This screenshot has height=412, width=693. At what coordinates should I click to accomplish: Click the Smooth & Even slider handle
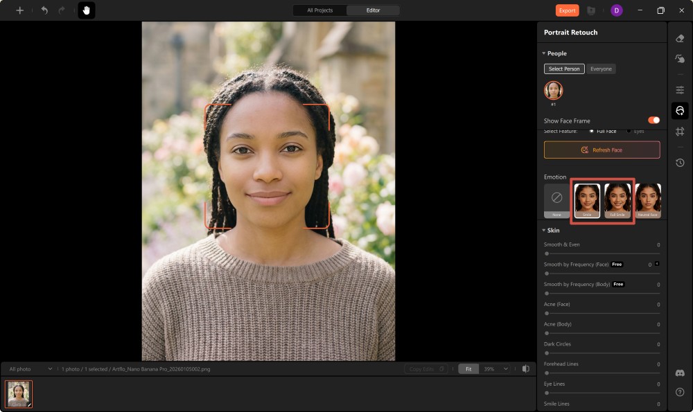point(547,254)
